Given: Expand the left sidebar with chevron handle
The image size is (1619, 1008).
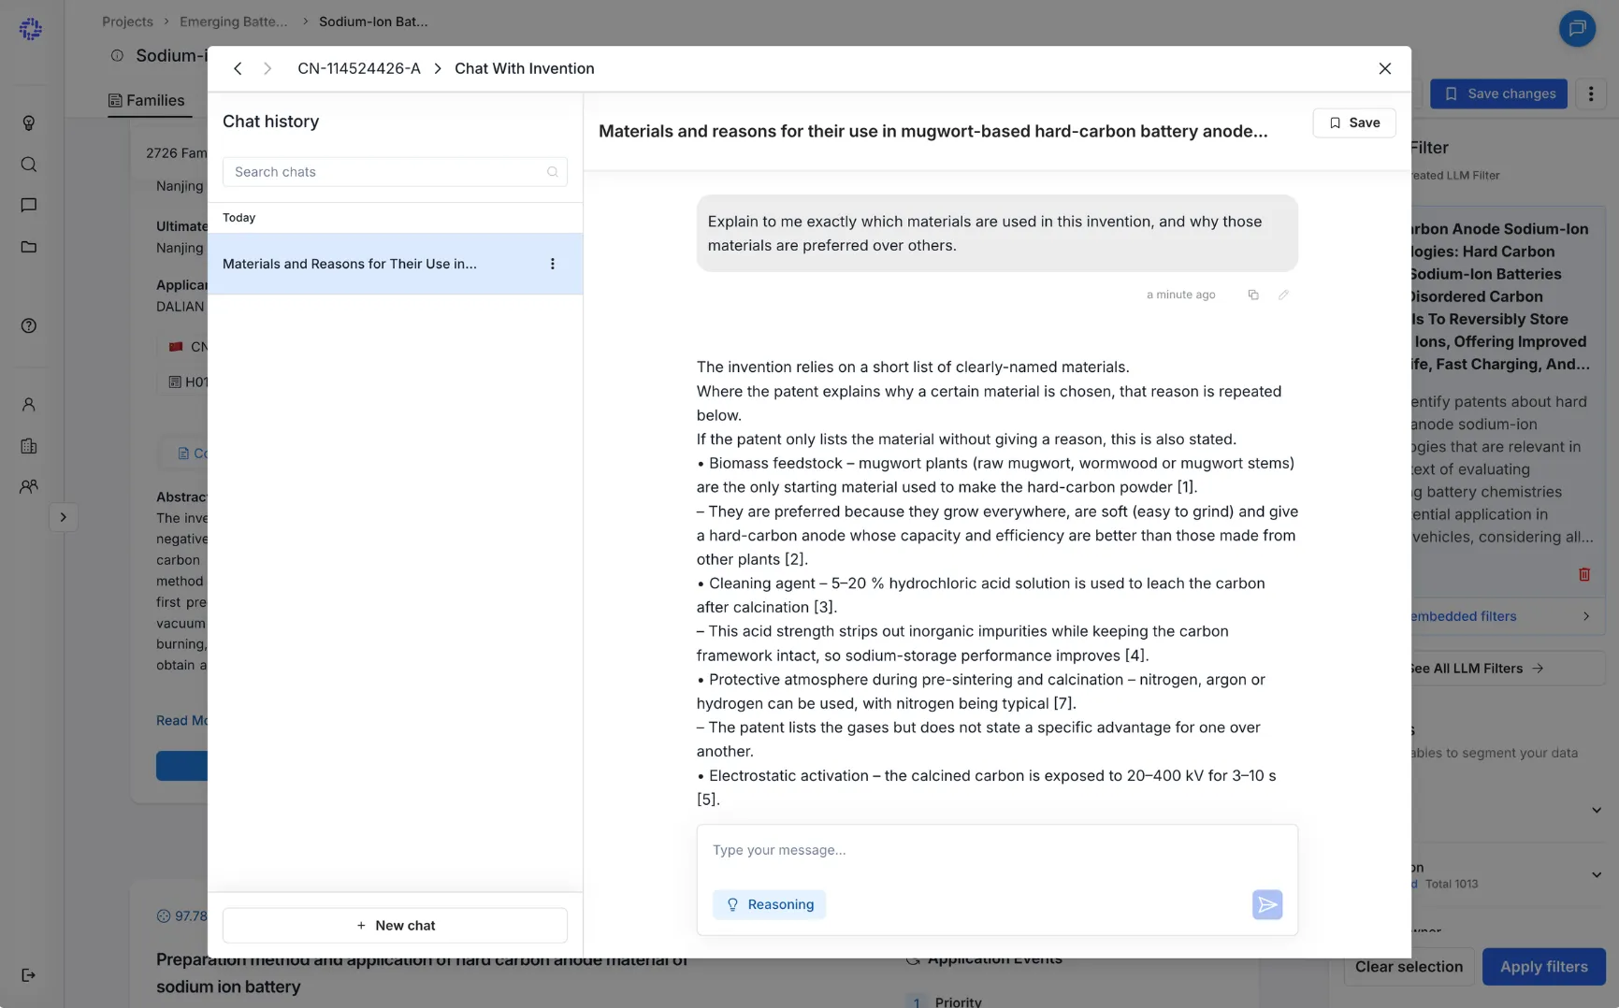Looking at the screenshot, I should [x=63, y=517].
